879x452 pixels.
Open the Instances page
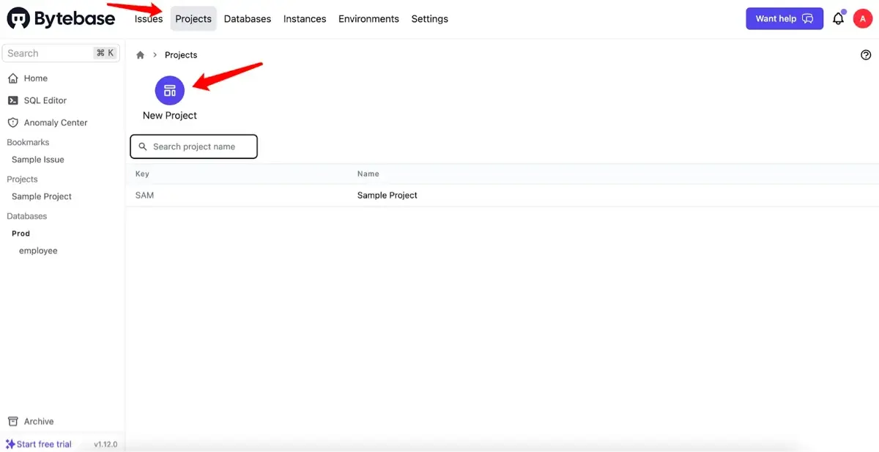305,19
